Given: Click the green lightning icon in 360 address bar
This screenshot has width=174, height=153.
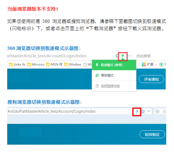Looking at the screenshot, I should [x=123, y=56].
